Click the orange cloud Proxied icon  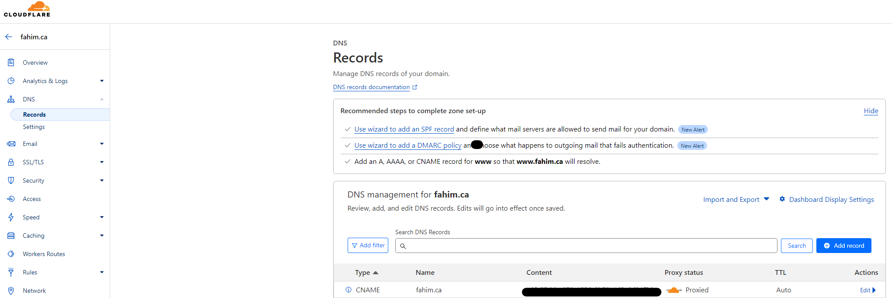674,290
